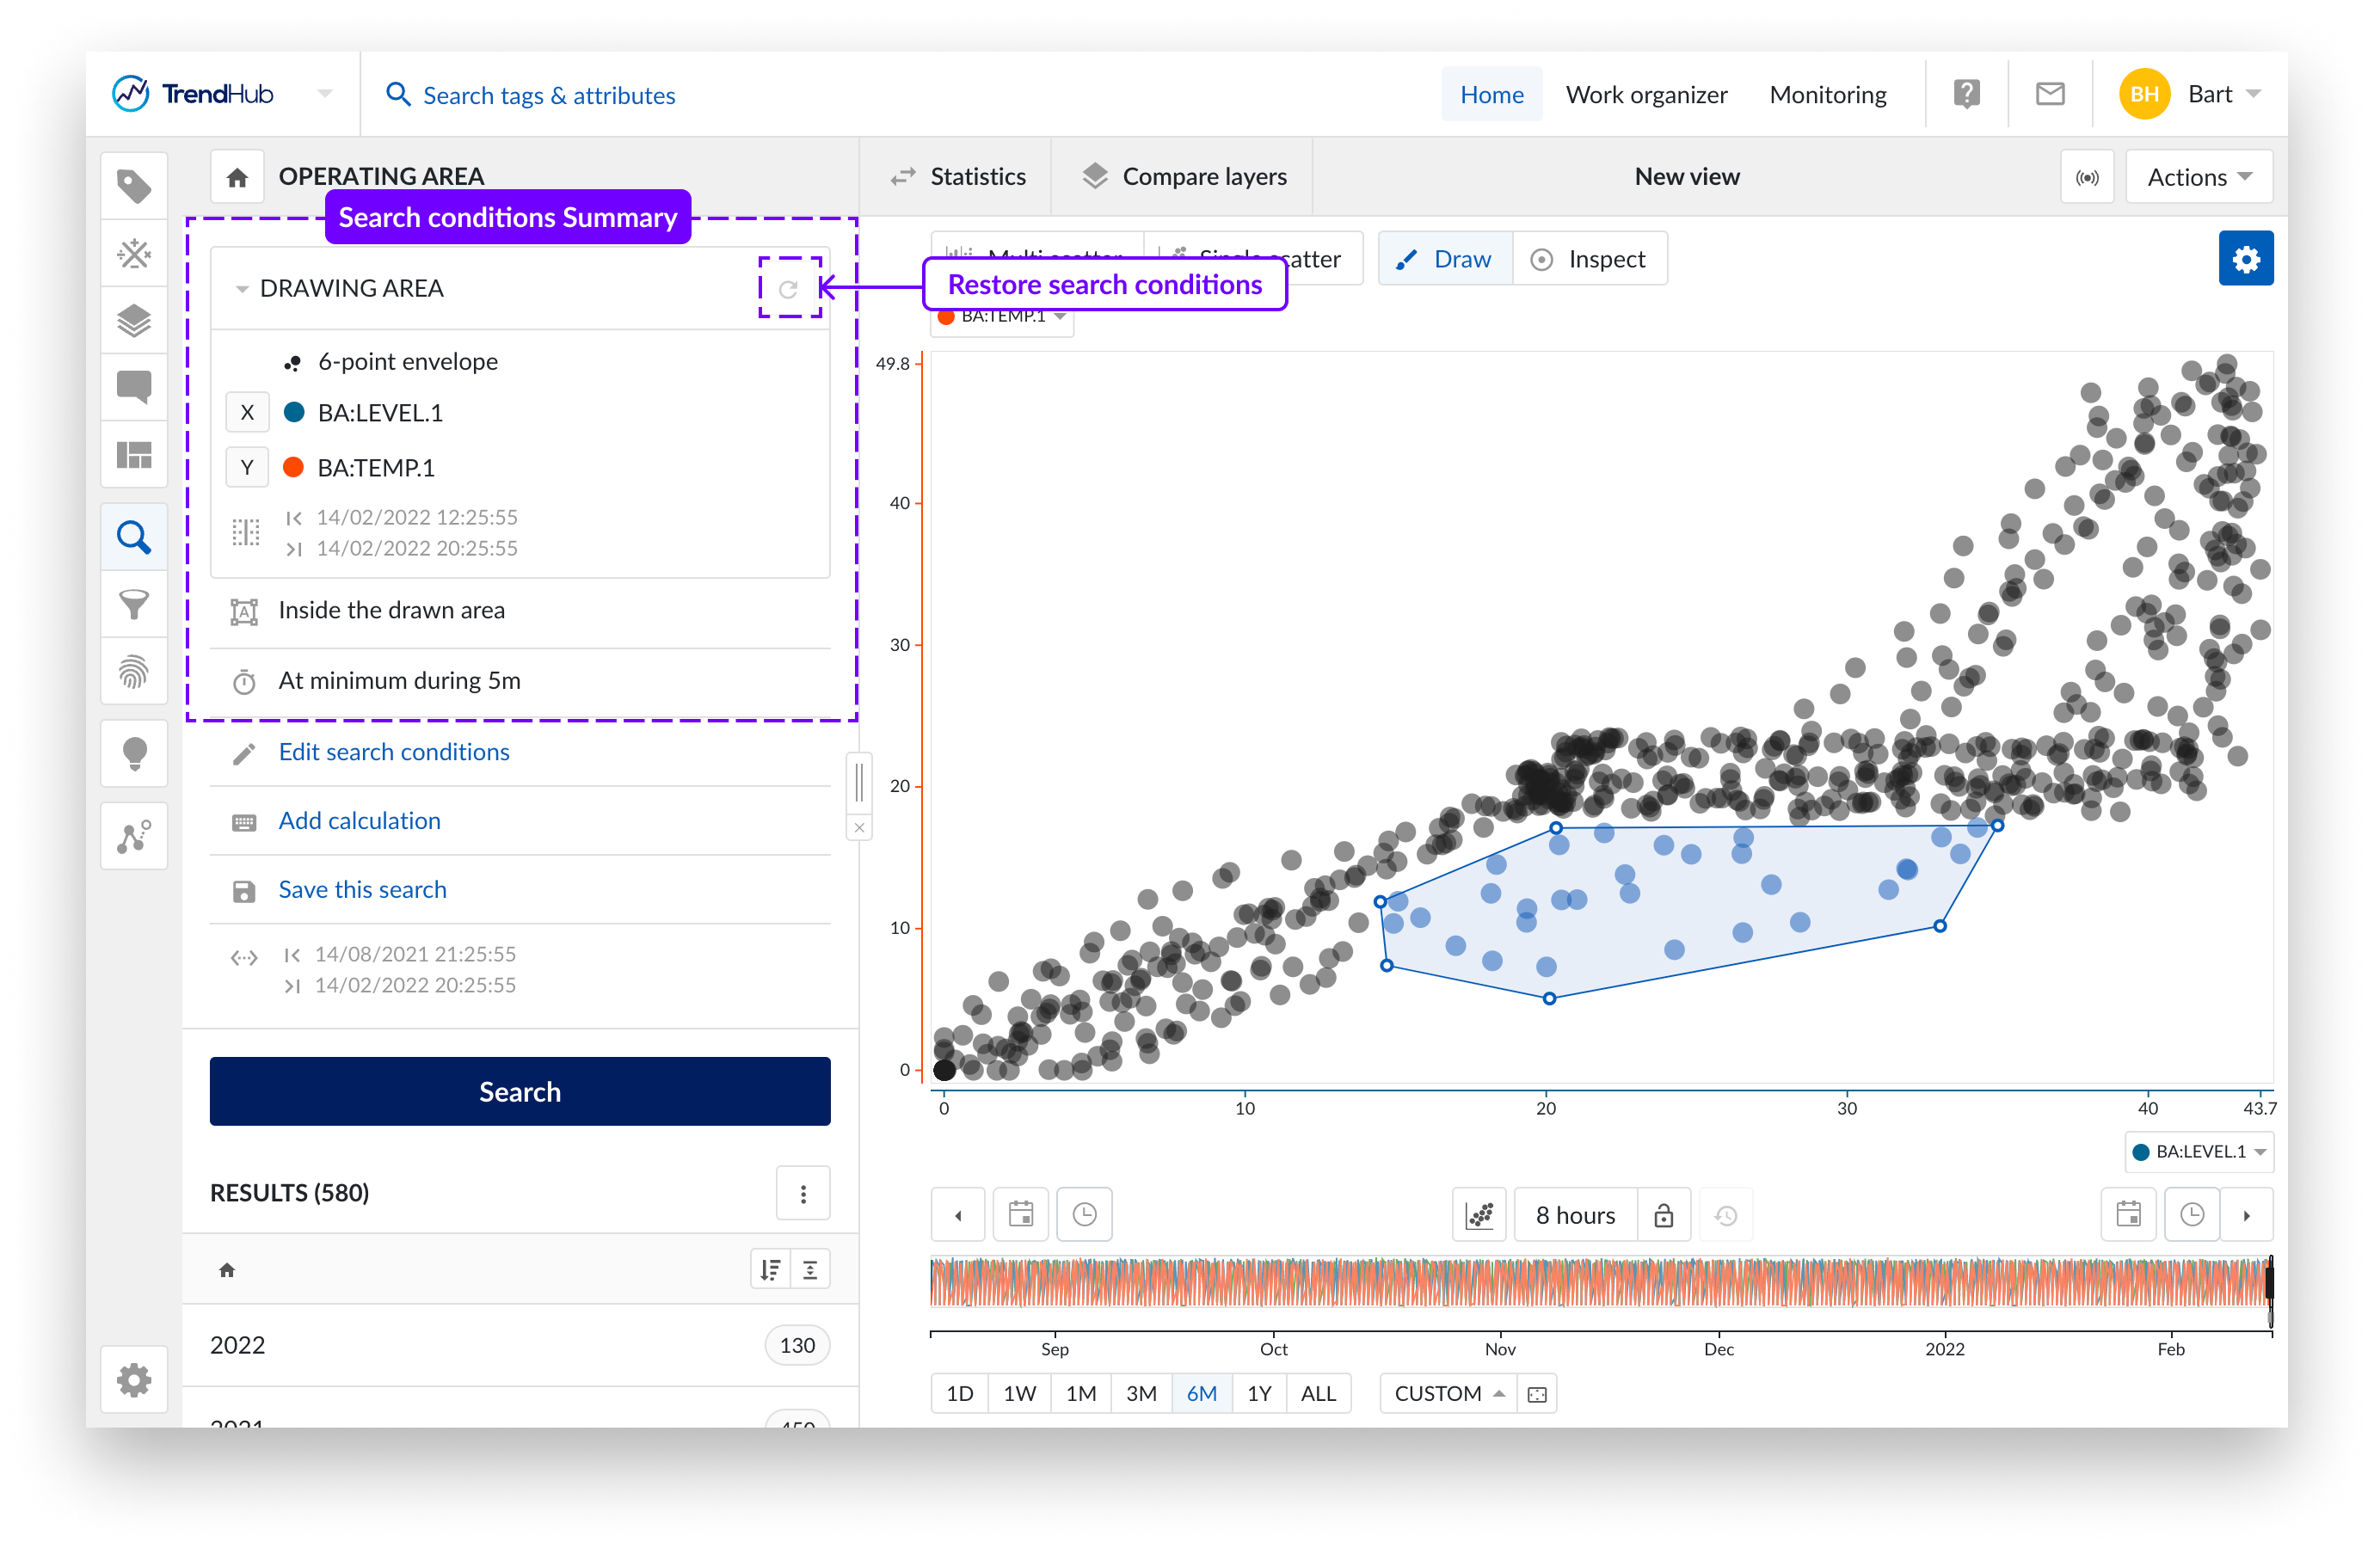Click the Search tags & attributes field
This screenshot has width=2374, height=1548.
549,95
